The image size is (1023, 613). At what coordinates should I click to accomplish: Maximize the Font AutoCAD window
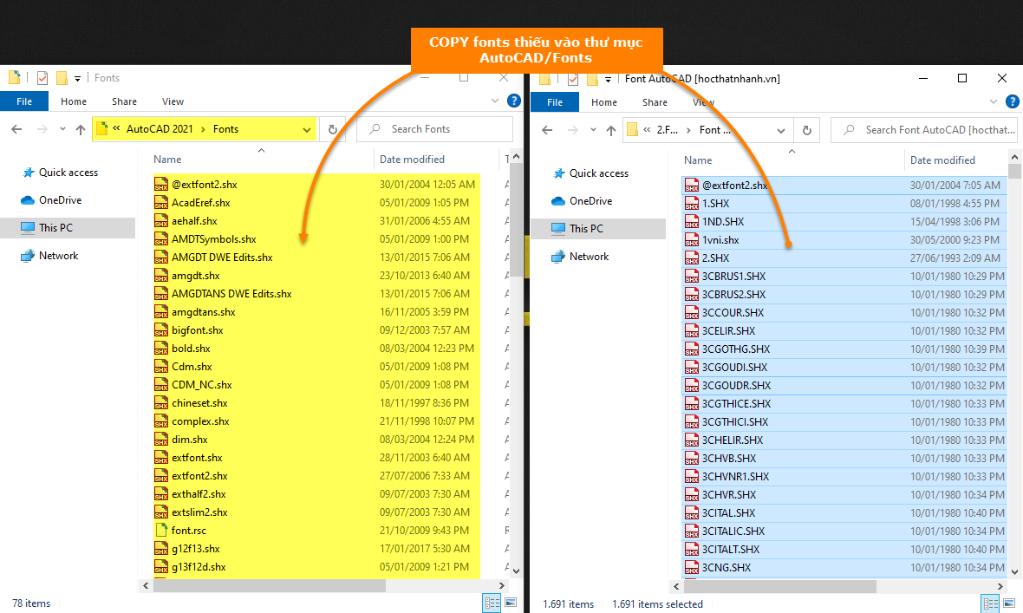point(961,78)
